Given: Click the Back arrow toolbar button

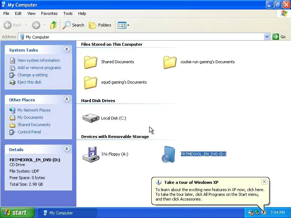Looking at the screenshot, I should (8, 25).
